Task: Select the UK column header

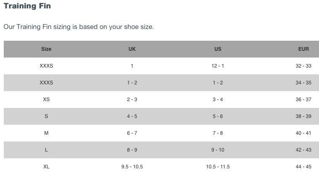Action: point(132,49)
